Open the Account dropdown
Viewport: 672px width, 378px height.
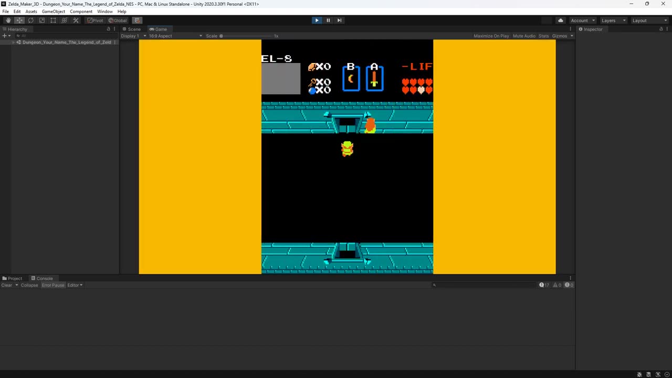point(583,20)
